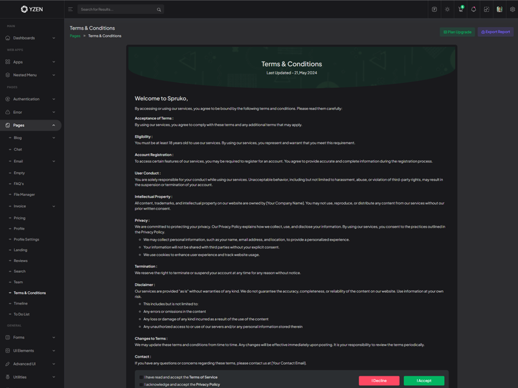Click the search magnifier icon
518x388 pixels.
tap(159, 10)
